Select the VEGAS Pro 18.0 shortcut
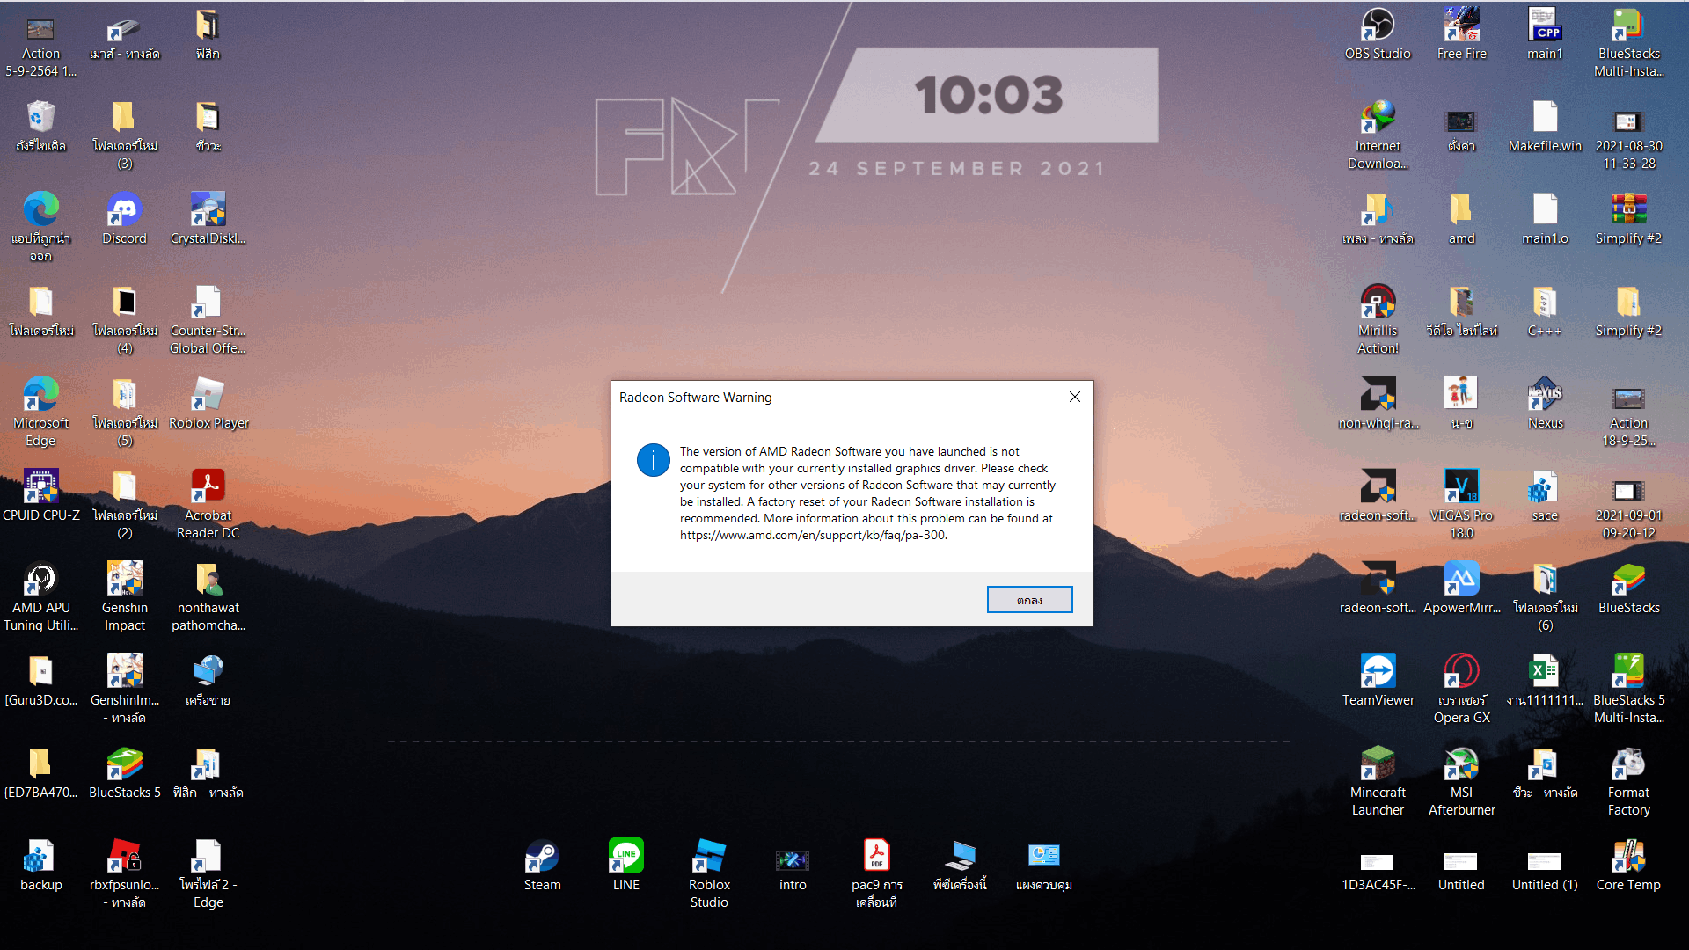The width and height of the screenshot is (1689, 950). click(x=1461, y=487)
